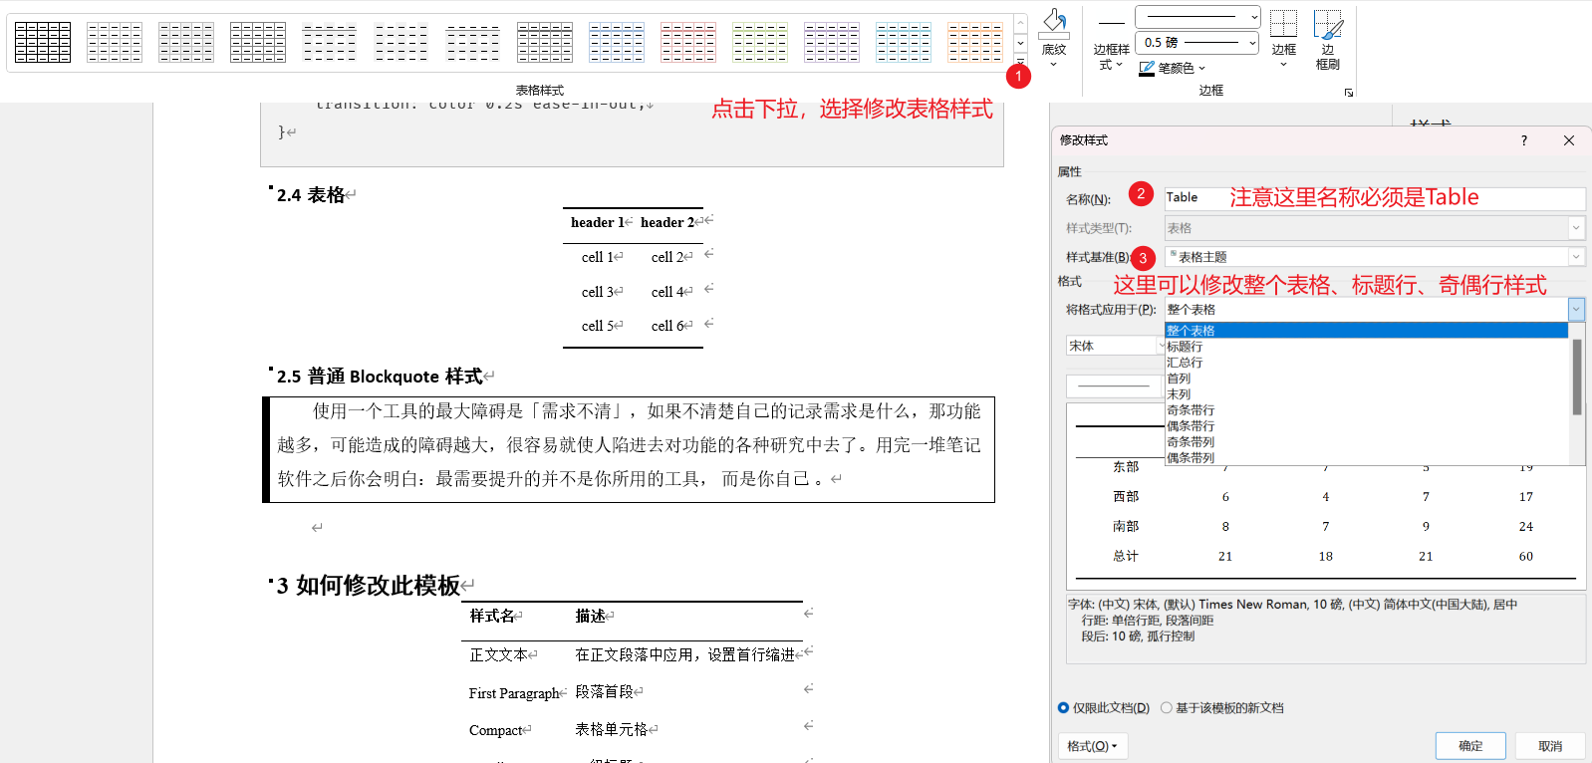
Task: Click the 2.4 表格 heading in the document
Action: 311,195
